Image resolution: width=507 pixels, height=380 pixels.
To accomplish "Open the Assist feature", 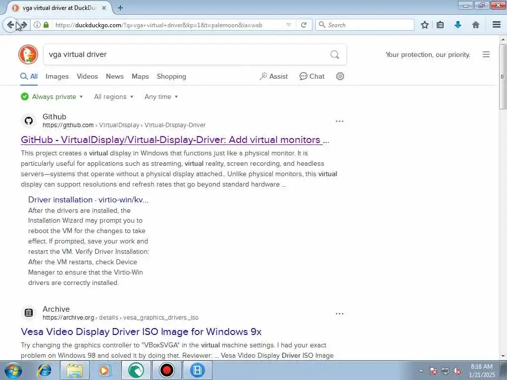I will pos(273,76).
